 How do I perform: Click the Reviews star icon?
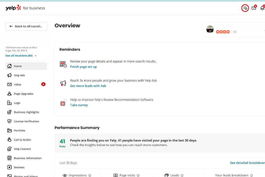(x=10, y=167)
